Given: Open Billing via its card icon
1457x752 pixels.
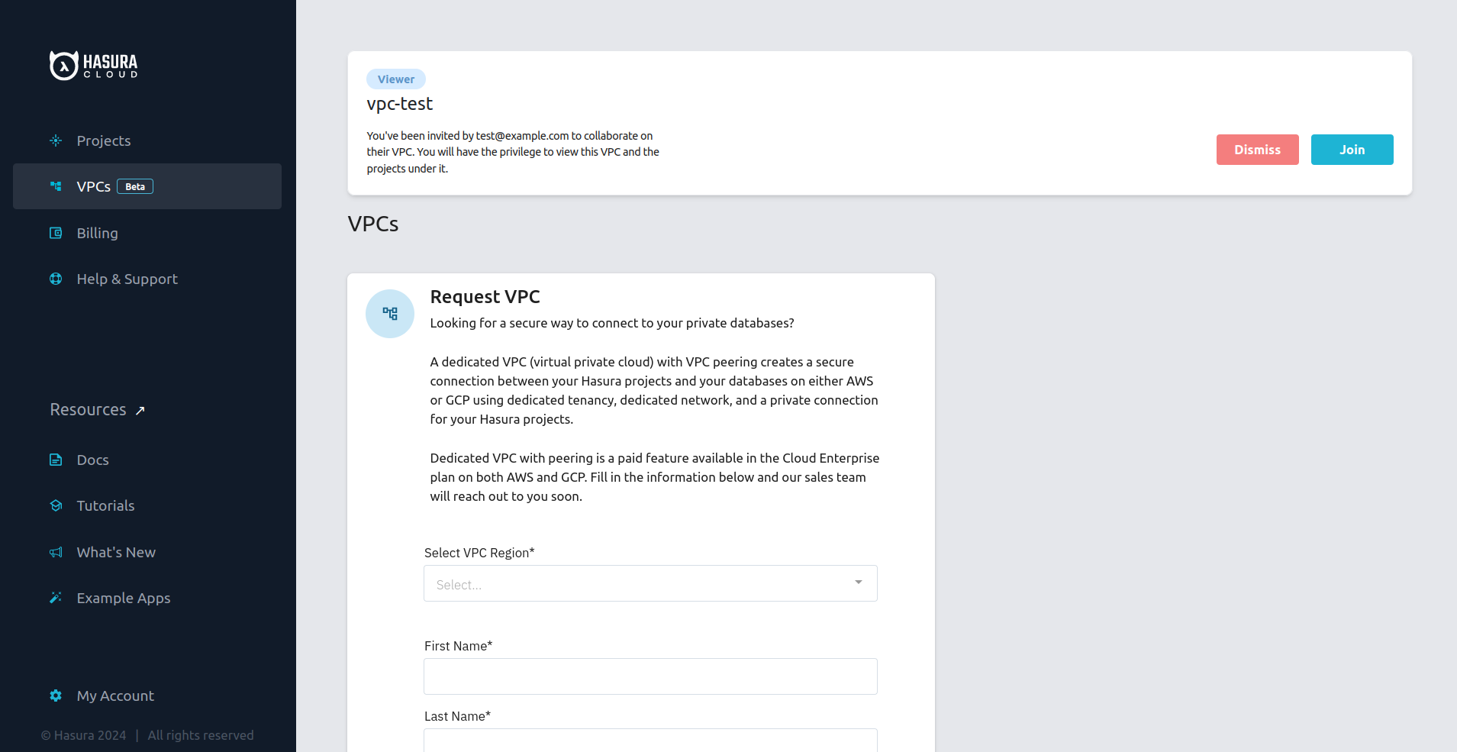Looking at the screenshot, I should (56, 233).
